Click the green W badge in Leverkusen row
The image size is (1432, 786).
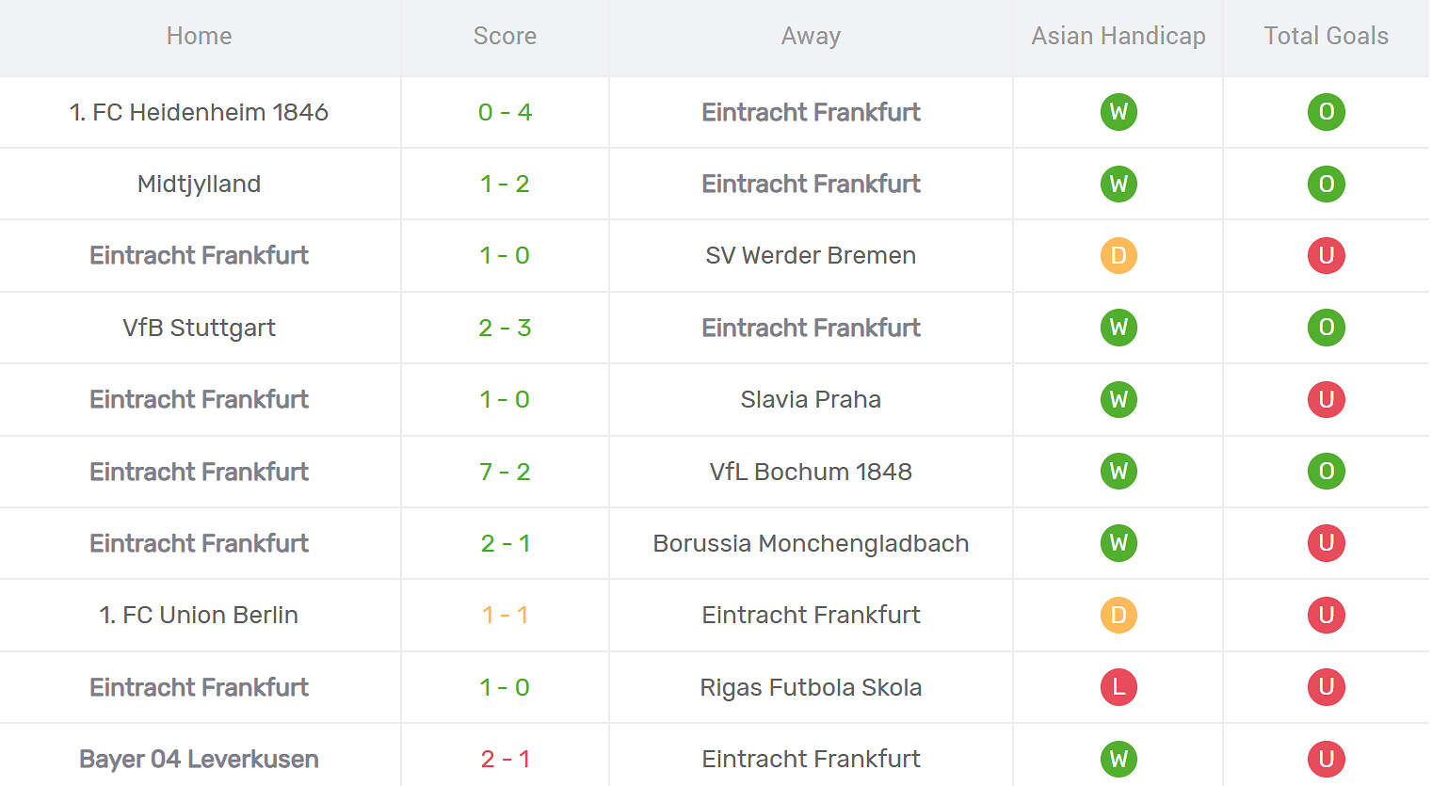pos(1118,759)
